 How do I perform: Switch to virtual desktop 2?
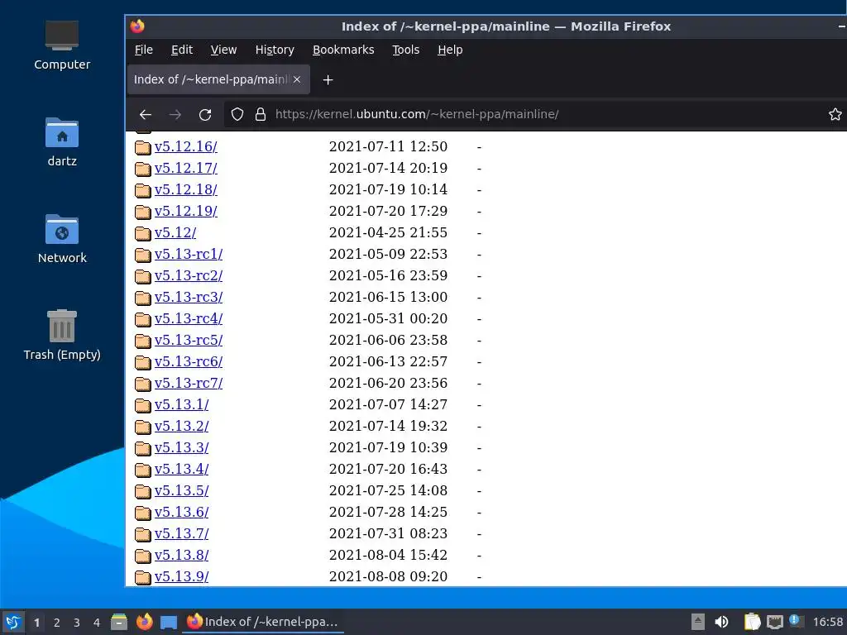pyautogui.click(x=57, y=623)
